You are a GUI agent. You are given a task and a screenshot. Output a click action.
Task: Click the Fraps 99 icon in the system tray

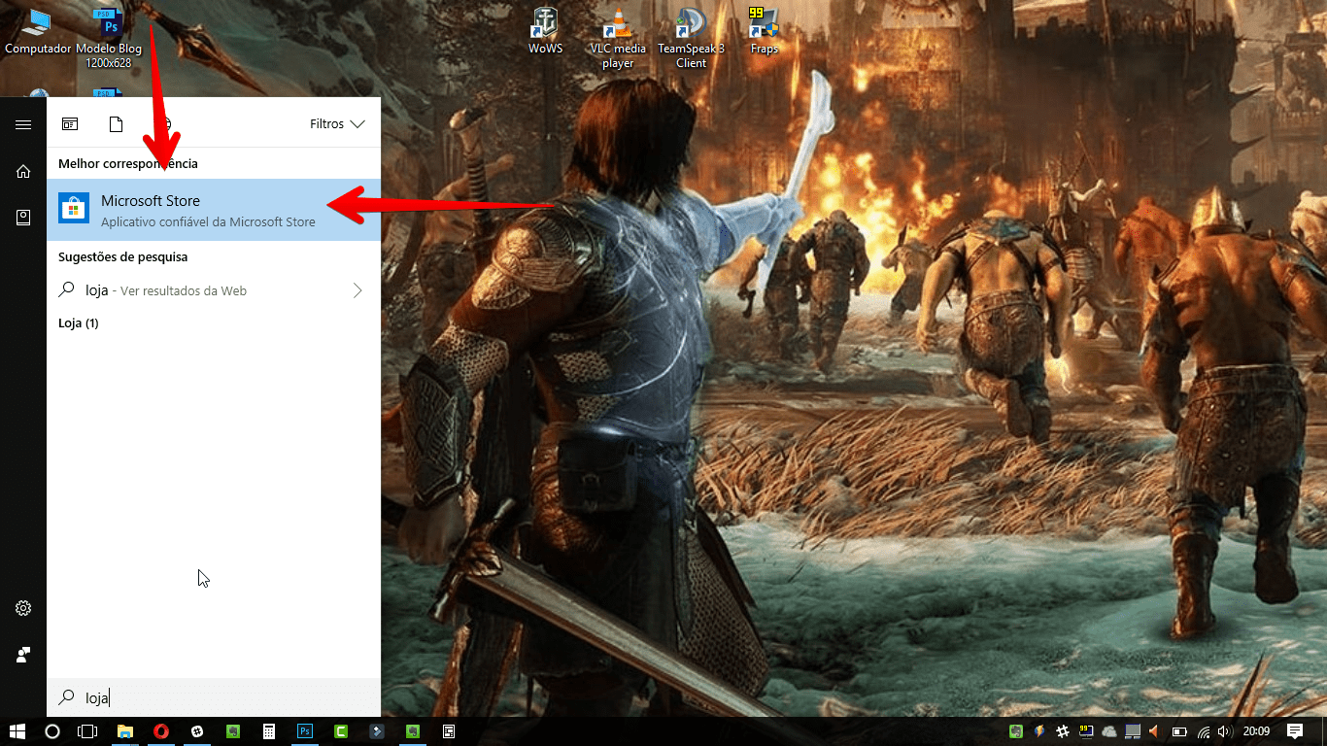coord(1086,731)
